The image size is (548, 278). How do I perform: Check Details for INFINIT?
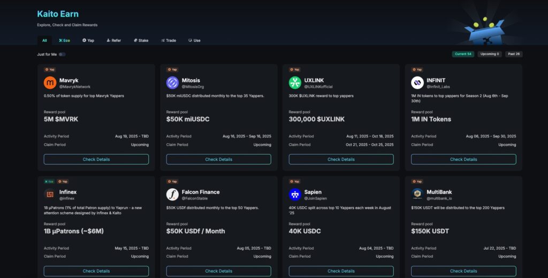coord(463,159)
